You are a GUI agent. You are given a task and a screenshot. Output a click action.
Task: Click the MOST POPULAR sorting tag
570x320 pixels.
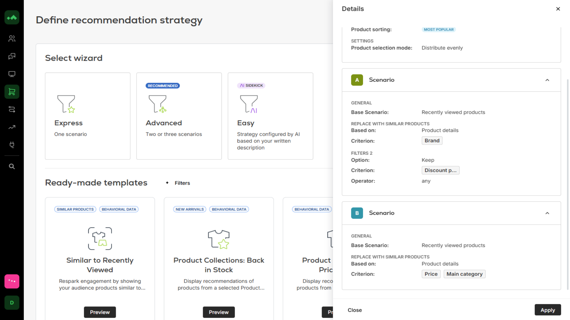pos(438,29)
